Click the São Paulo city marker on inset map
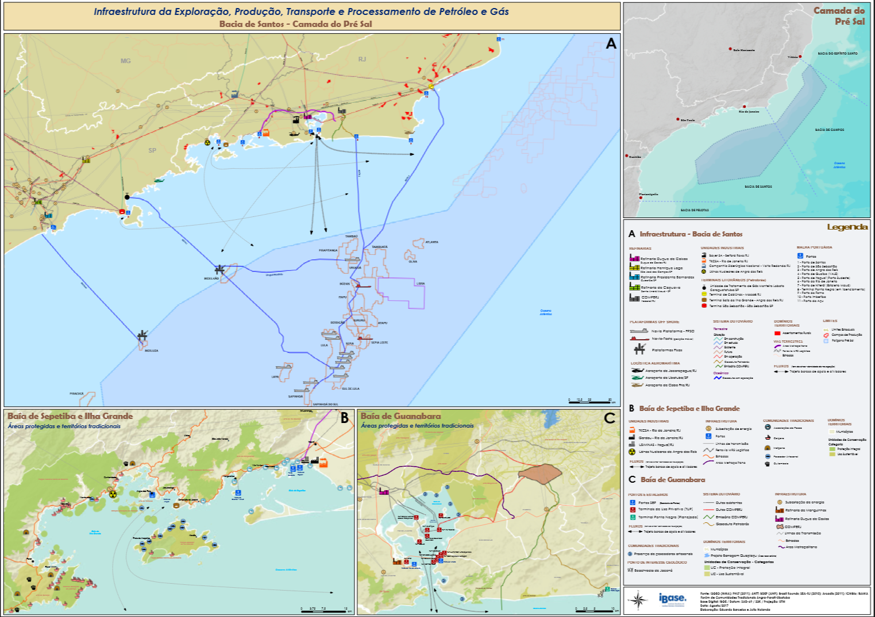 pos(678,120)
